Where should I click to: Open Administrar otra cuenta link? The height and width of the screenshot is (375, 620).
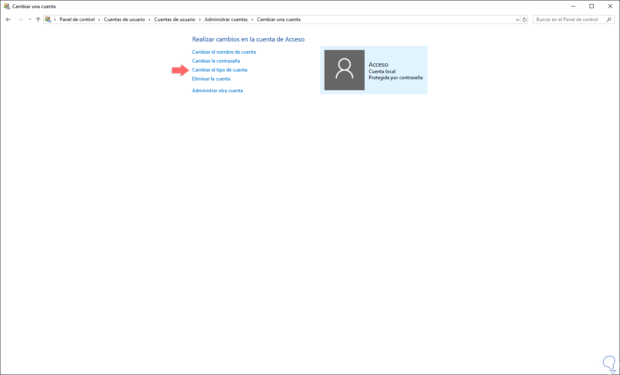(x=217, y=91)
